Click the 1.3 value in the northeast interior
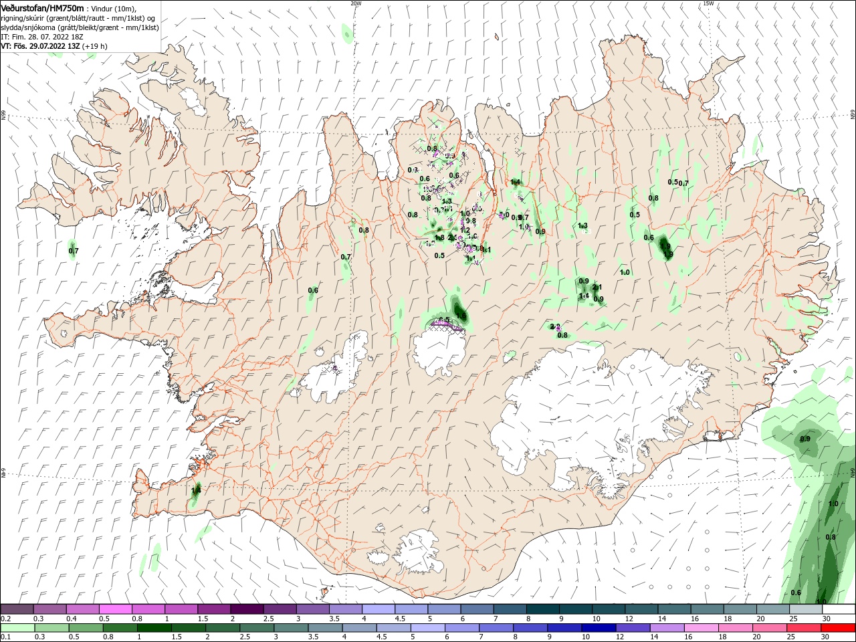This screenshot has width=856, height=642. click(x=582, y=226)
